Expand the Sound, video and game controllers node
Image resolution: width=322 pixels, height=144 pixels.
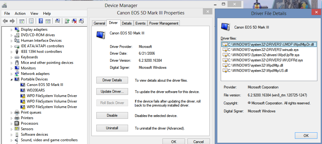click(12, 140)
